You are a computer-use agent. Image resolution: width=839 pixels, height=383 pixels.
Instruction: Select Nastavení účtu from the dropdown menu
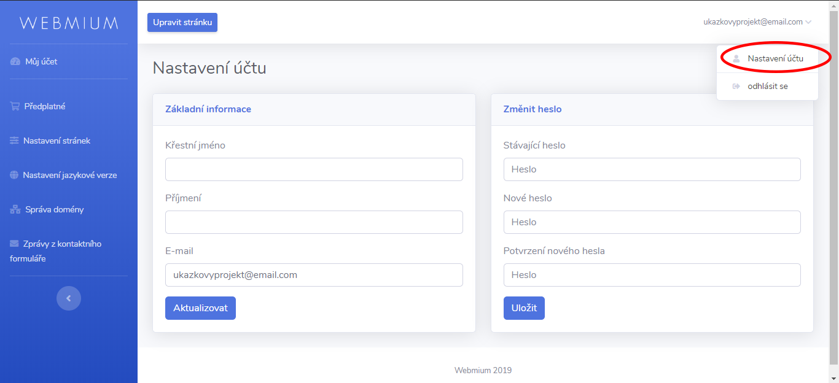click(775, 58)
